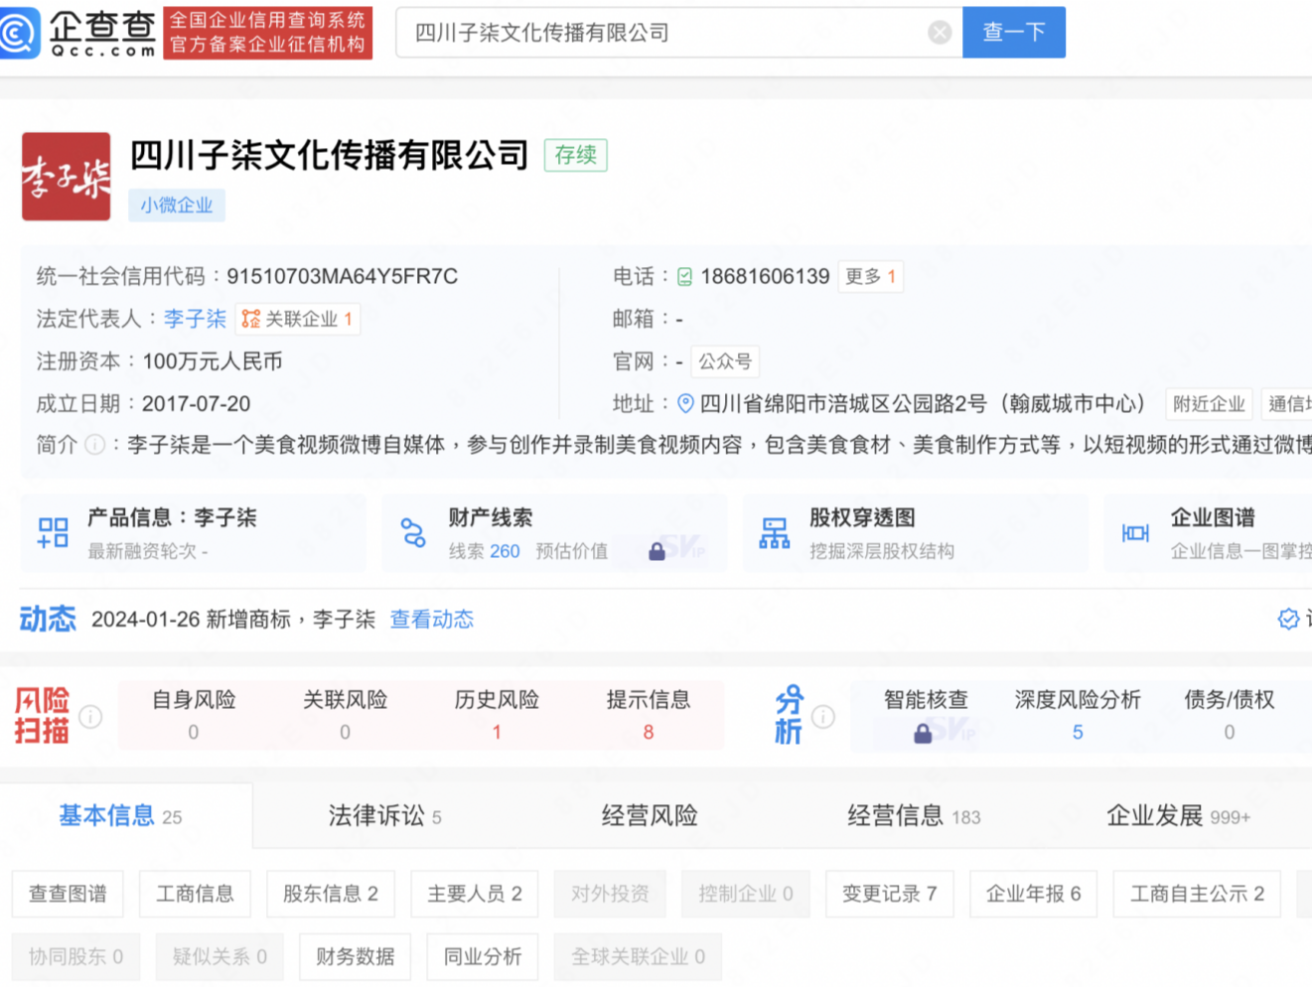Open the 产品信息：李子柒 card
The width and height of the screenshot is (1312, 987).
pos(194,533)
